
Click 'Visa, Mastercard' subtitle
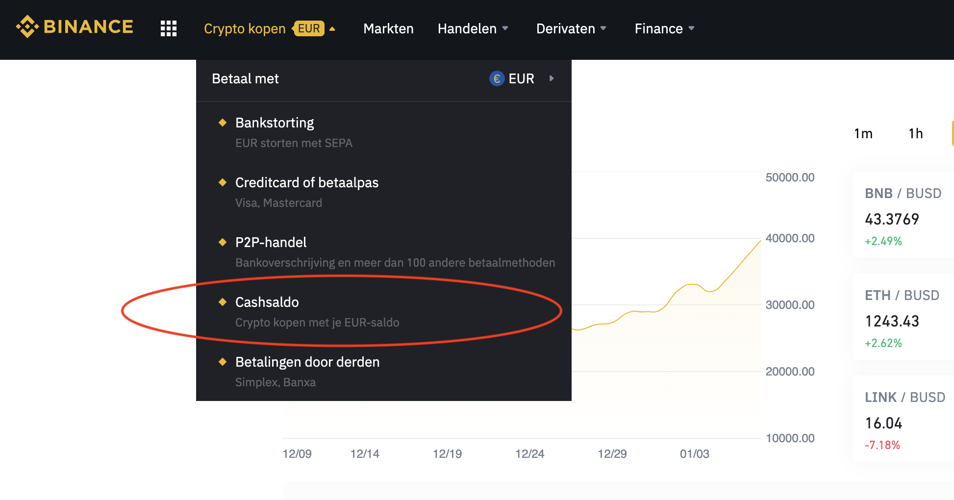click(x=278, y=203)
